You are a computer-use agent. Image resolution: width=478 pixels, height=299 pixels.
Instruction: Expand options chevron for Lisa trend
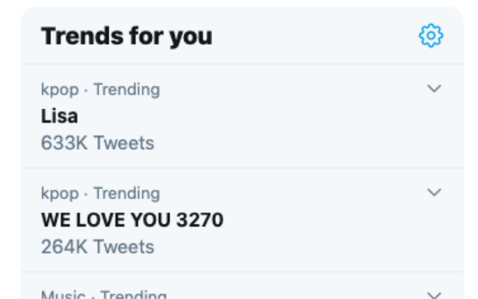(434, 89)
